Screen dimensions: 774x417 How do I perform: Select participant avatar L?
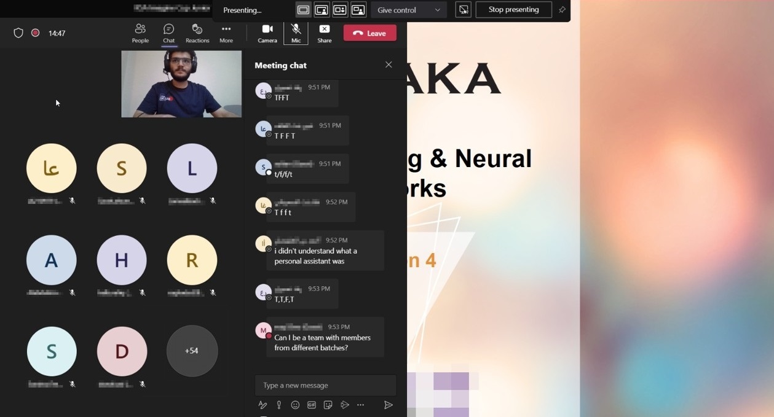[x=192, y=168]
